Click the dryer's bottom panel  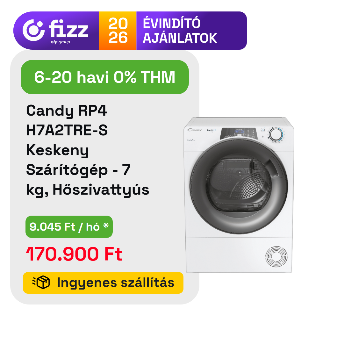coord(239,255)
